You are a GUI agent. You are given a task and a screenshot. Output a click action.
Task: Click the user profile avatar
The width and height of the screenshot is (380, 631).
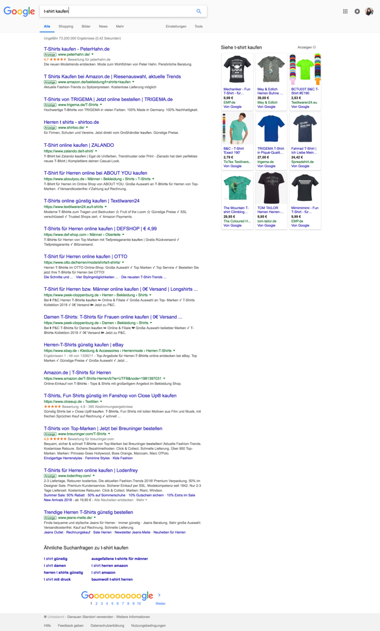click(x=369, y=12)
